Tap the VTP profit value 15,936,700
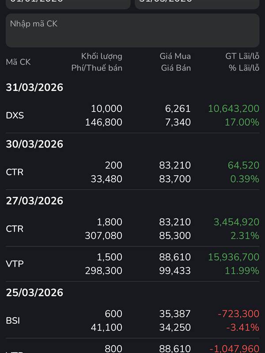Screen dimensions: 265x353 tap(233, 257)
